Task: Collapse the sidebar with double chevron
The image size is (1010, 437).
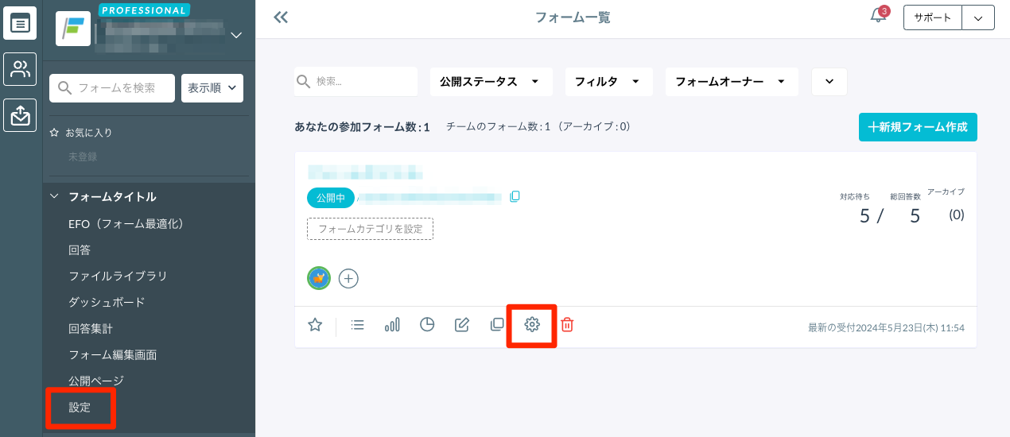Action: 280,17
